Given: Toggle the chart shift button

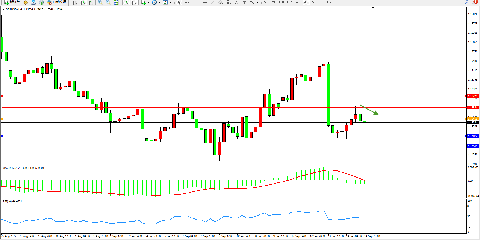Looking at the screenshot, I should click(134, 3).
